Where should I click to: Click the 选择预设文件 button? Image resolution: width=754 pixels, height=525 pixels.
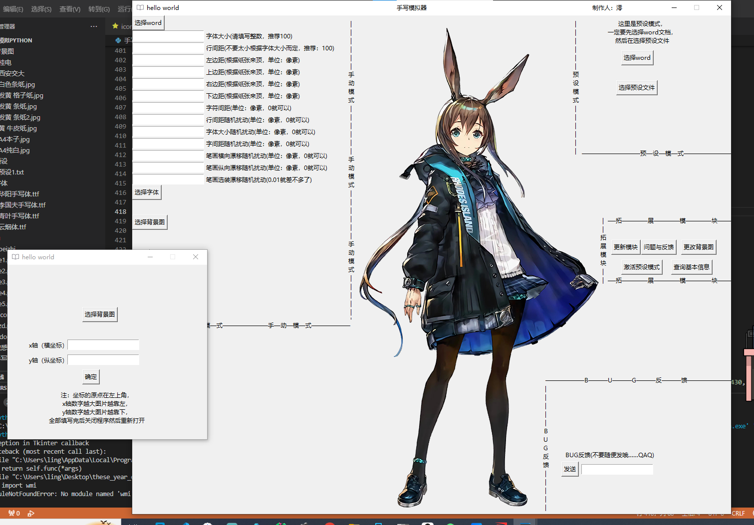pyautogui.click(x=637, y=88)
